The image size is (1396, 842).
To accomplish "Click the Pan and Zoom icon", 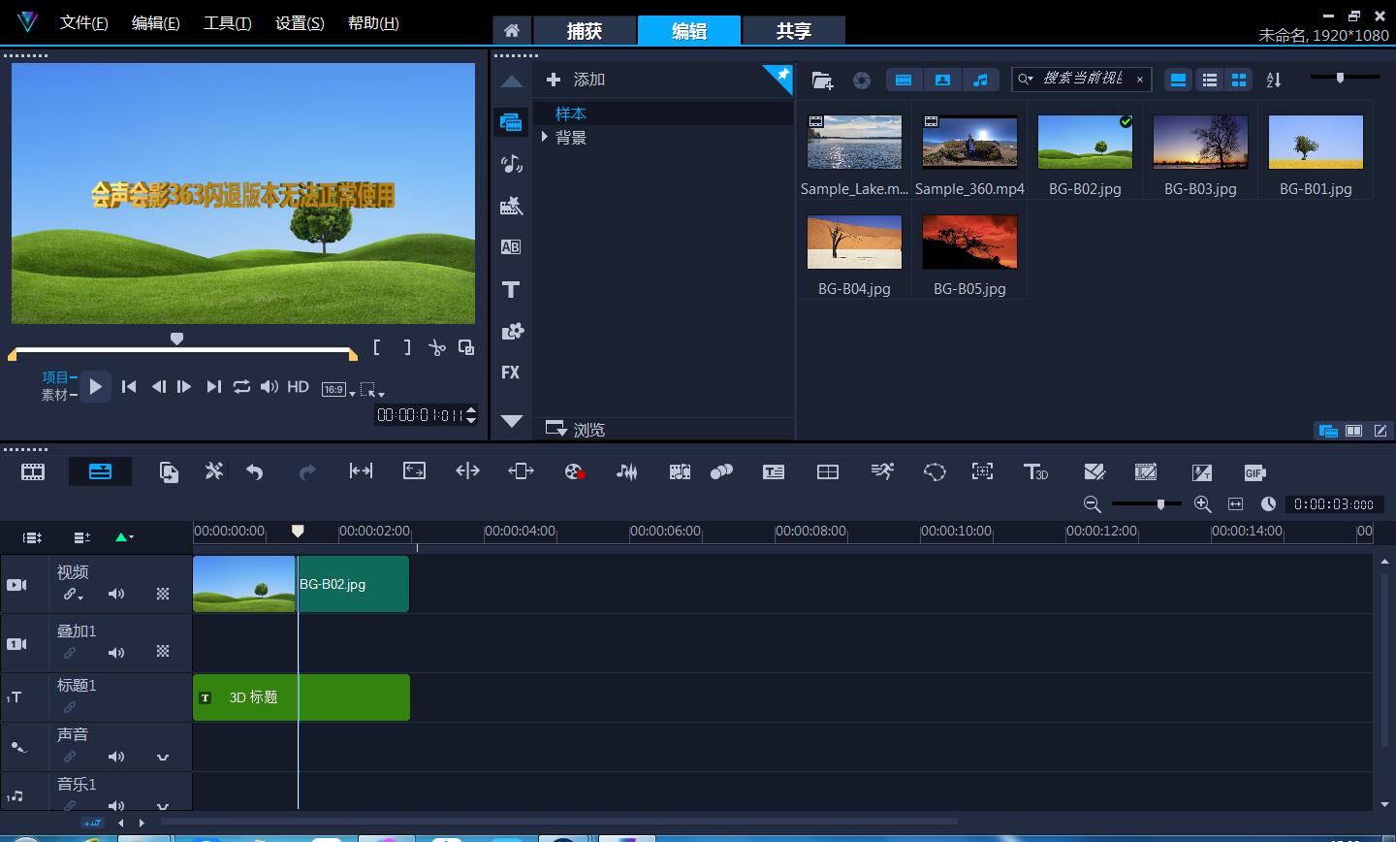I will point(982,471).
